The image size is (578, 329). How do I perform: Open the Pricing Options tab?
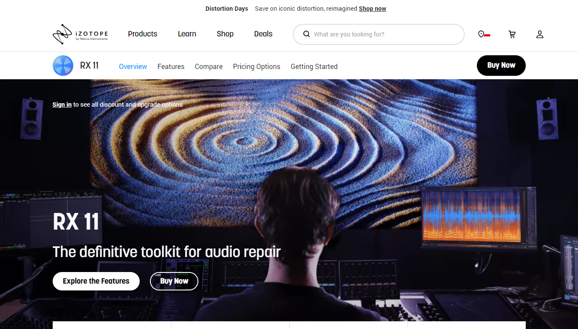256,66
